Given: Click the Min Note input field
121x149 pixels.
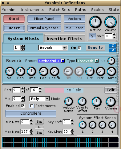Looking at the screenshot, I should point(25,122).
